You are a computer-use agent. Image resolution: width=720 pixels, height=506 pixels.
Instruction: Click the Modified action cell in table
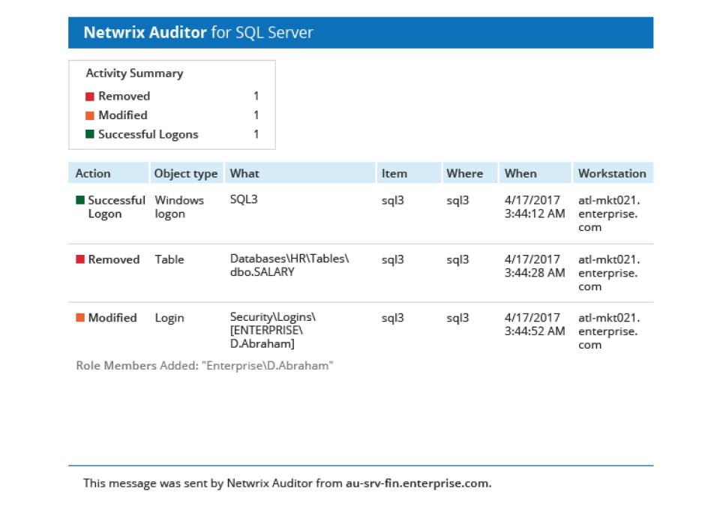[112, 318]
